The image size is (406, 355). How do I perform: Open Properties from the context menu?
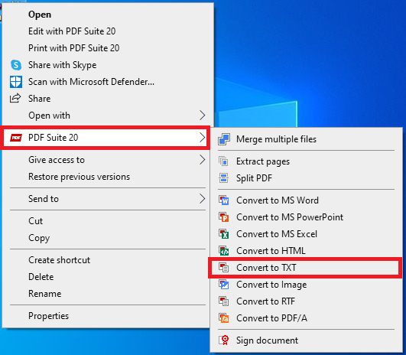49,316
